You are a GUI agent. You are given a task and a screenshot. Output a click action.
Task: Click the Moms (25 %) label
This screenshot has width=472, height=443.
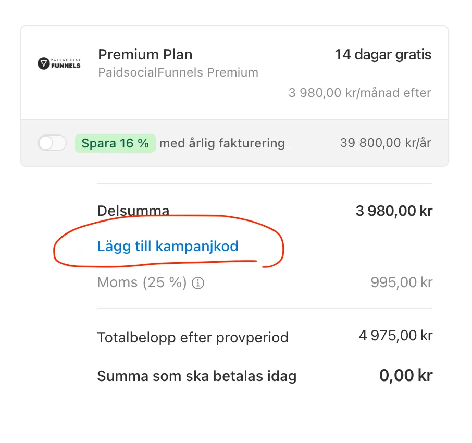pos(142,282)
